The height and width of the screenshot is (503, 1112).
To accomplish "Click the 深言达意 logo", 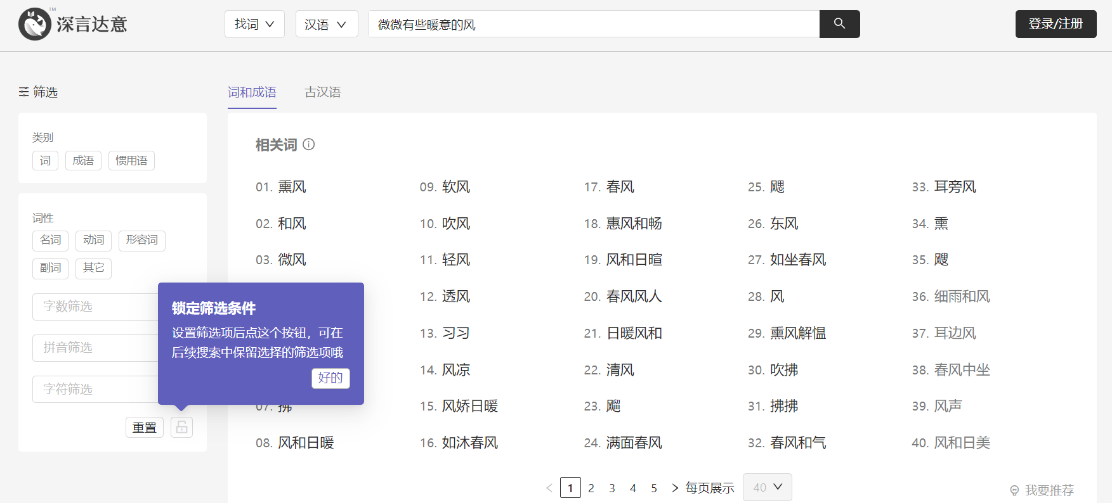I will point(73,24).
